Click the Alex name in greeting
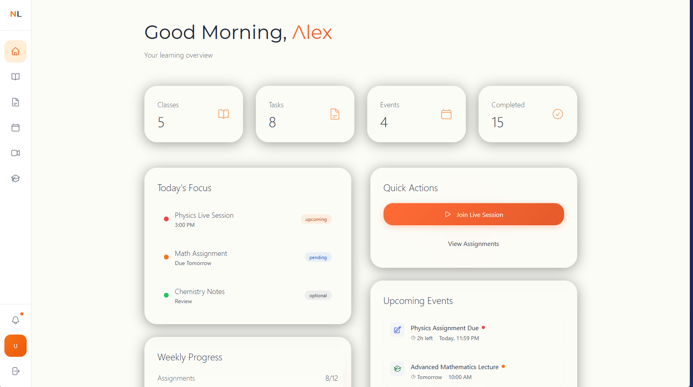This screenshot has height=387, width=693. click(312, 32)
